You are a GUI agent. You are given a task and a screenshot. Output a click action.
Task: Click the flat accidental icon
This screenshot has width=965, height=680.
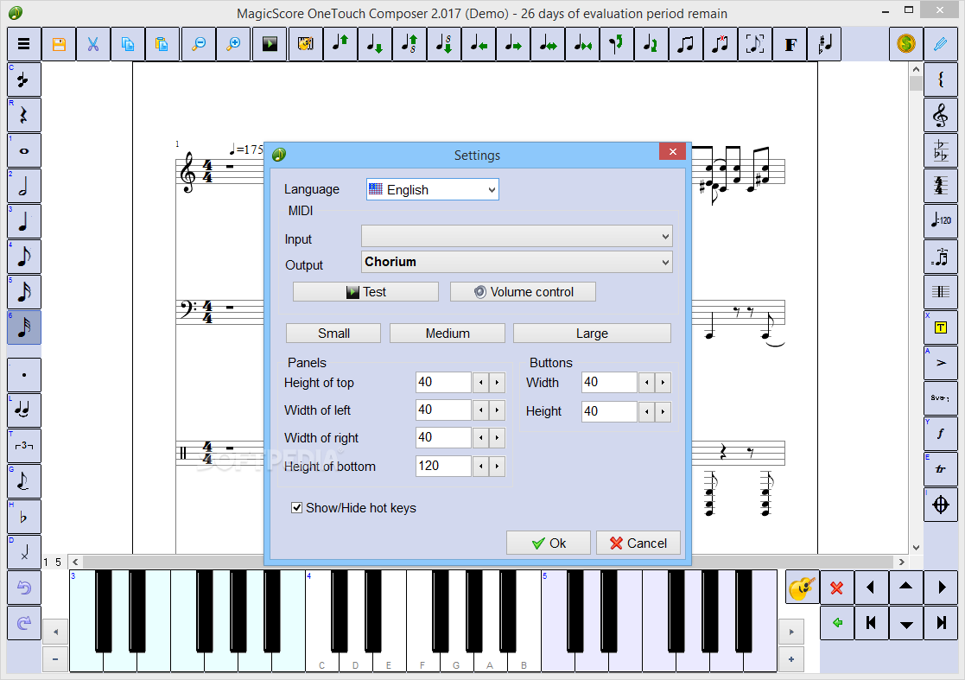pyautogui.click(x=24, y=517)
